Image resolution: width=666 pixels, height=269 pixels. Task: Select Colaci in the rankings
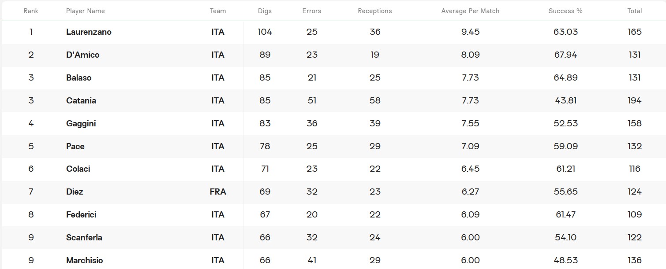[78, 169]
